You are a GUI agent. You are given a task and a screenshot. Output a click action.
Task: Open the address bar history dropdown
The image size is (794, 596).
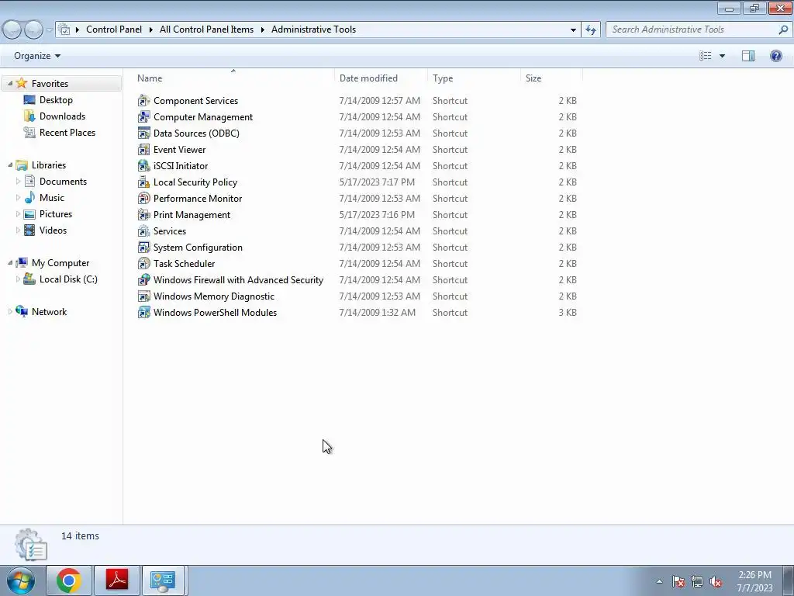coord(573,29)
